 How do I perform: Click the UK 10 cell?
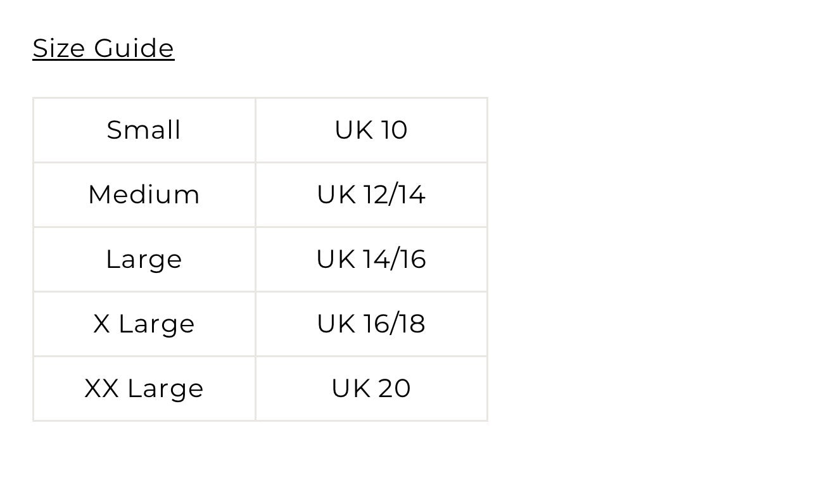click(x=371, y=130)
